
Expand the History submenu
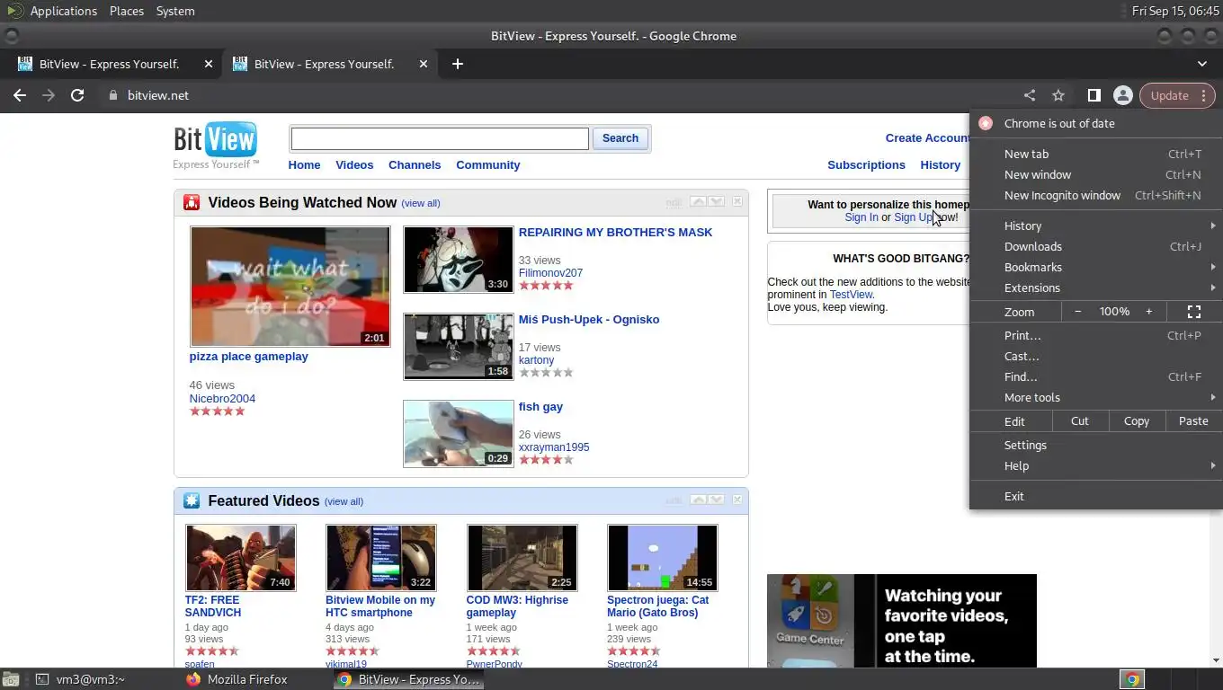pos(1096,226)
